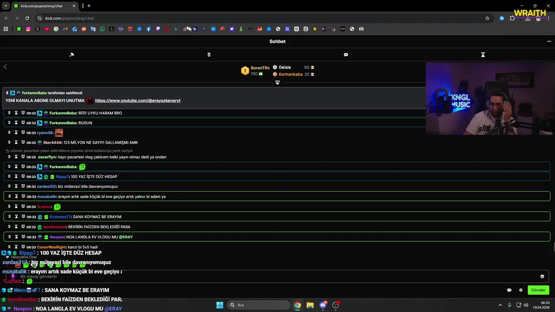Image resolution: width=555 pixels, height=312 pixels.
Task: Open the FurkannnBaba username on the "BUGUN" message
Action: pos(63,123)
